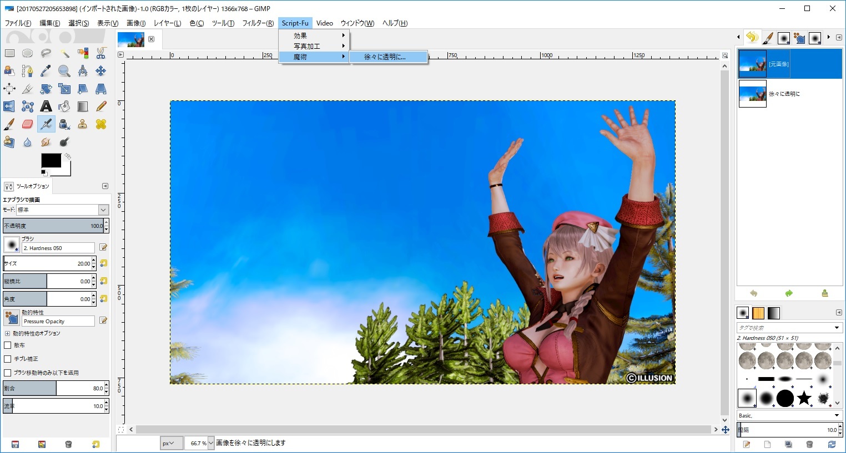This screenshot has height=453, width=846.
Task: Select the Flip tool
Action: [9, 106]
